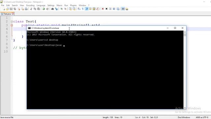Create a new file with the New toolbar icon
This screenshot has height=119, width=211.
(4, 9)
